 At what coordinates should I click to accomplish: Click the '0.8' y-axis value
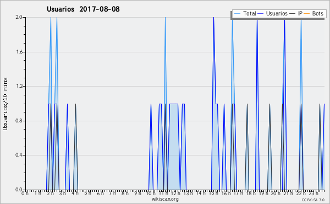(x=19, y=121)
